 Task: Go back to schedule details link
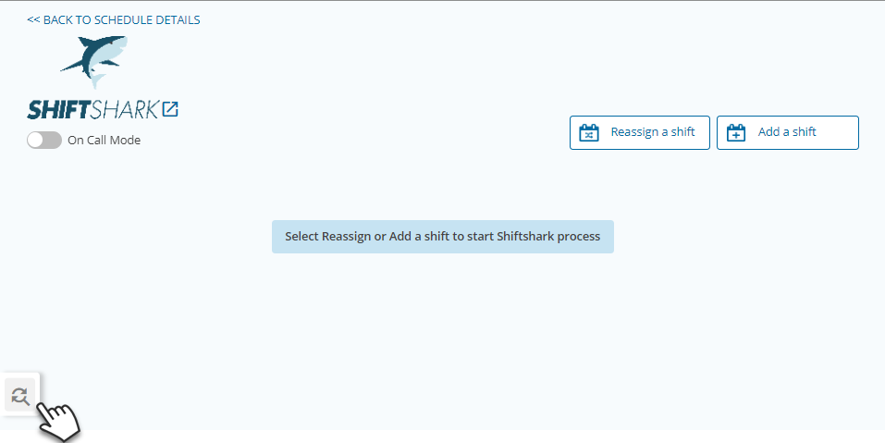pos(114,19)
